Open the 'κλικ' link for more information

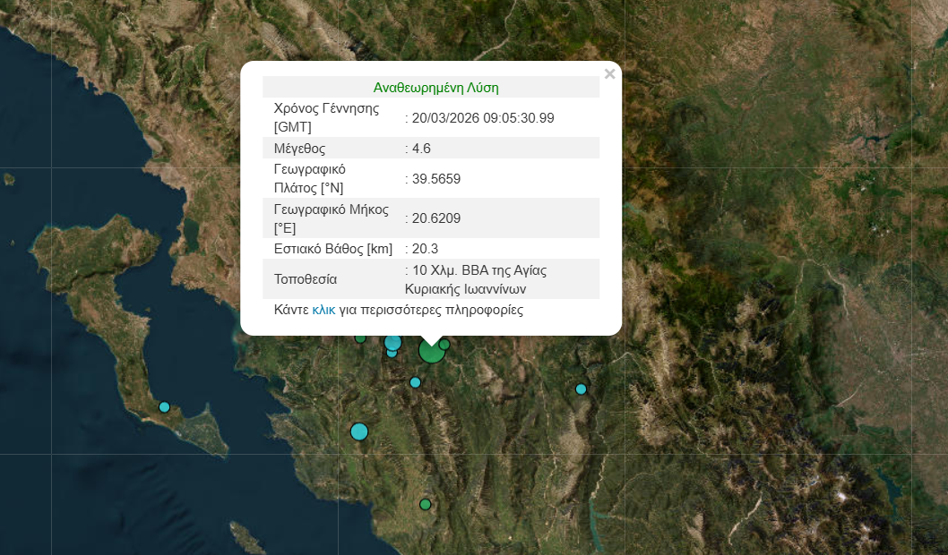click(x=323, y=311)
